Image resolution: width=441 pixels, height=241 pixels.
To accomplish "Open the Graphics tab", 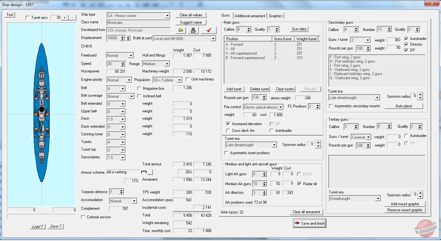I will point(275,16).
